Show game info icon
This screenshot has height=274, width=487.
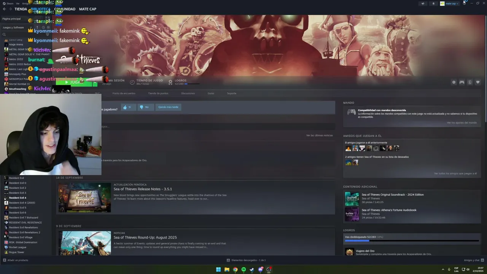(470, 82)
